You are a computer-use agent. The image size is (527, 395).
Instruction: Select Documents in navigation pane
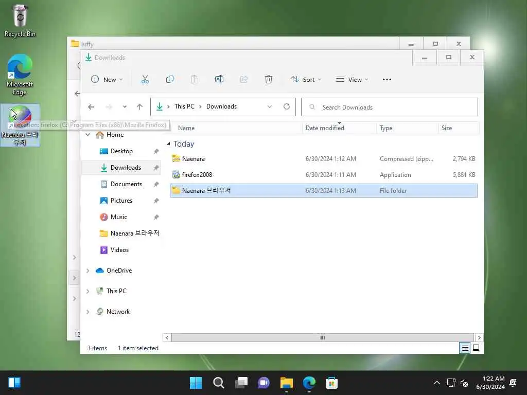click(121, 184)
